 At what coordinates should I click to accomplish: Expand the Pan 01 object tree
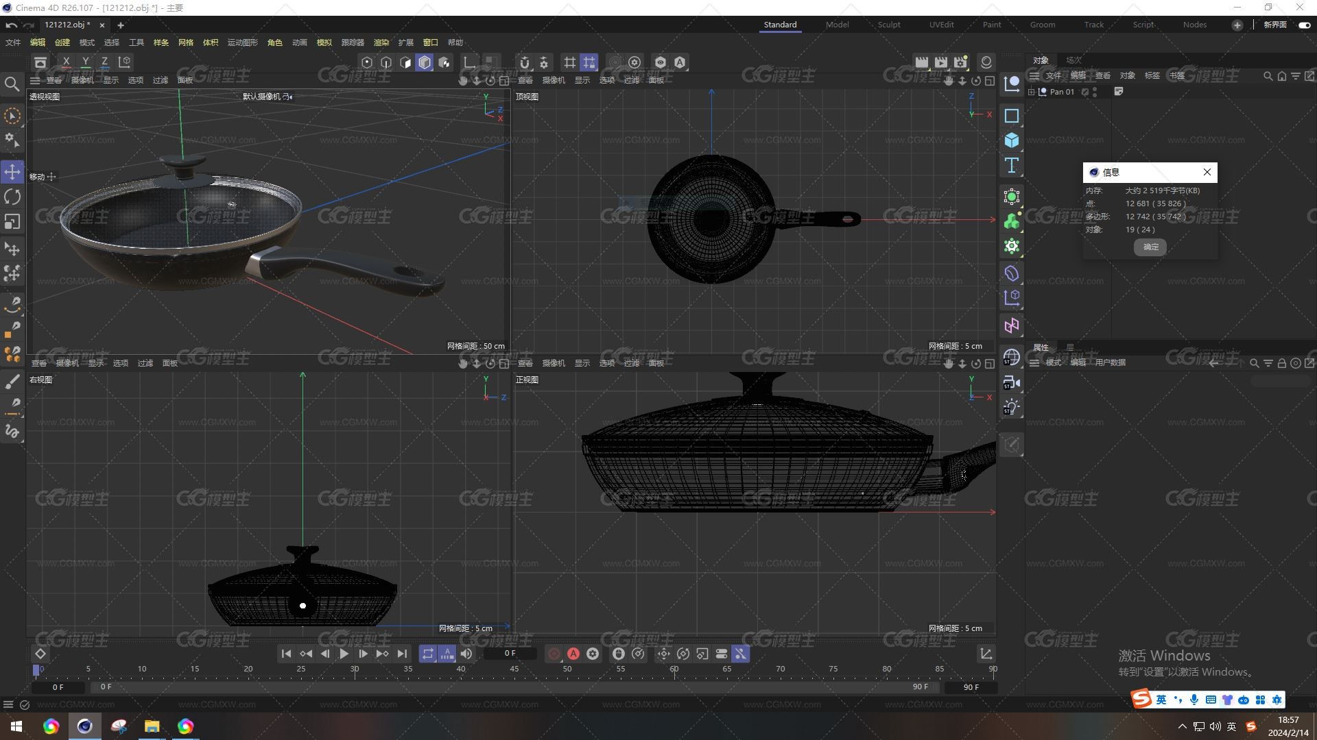[x=1032, y=92]
